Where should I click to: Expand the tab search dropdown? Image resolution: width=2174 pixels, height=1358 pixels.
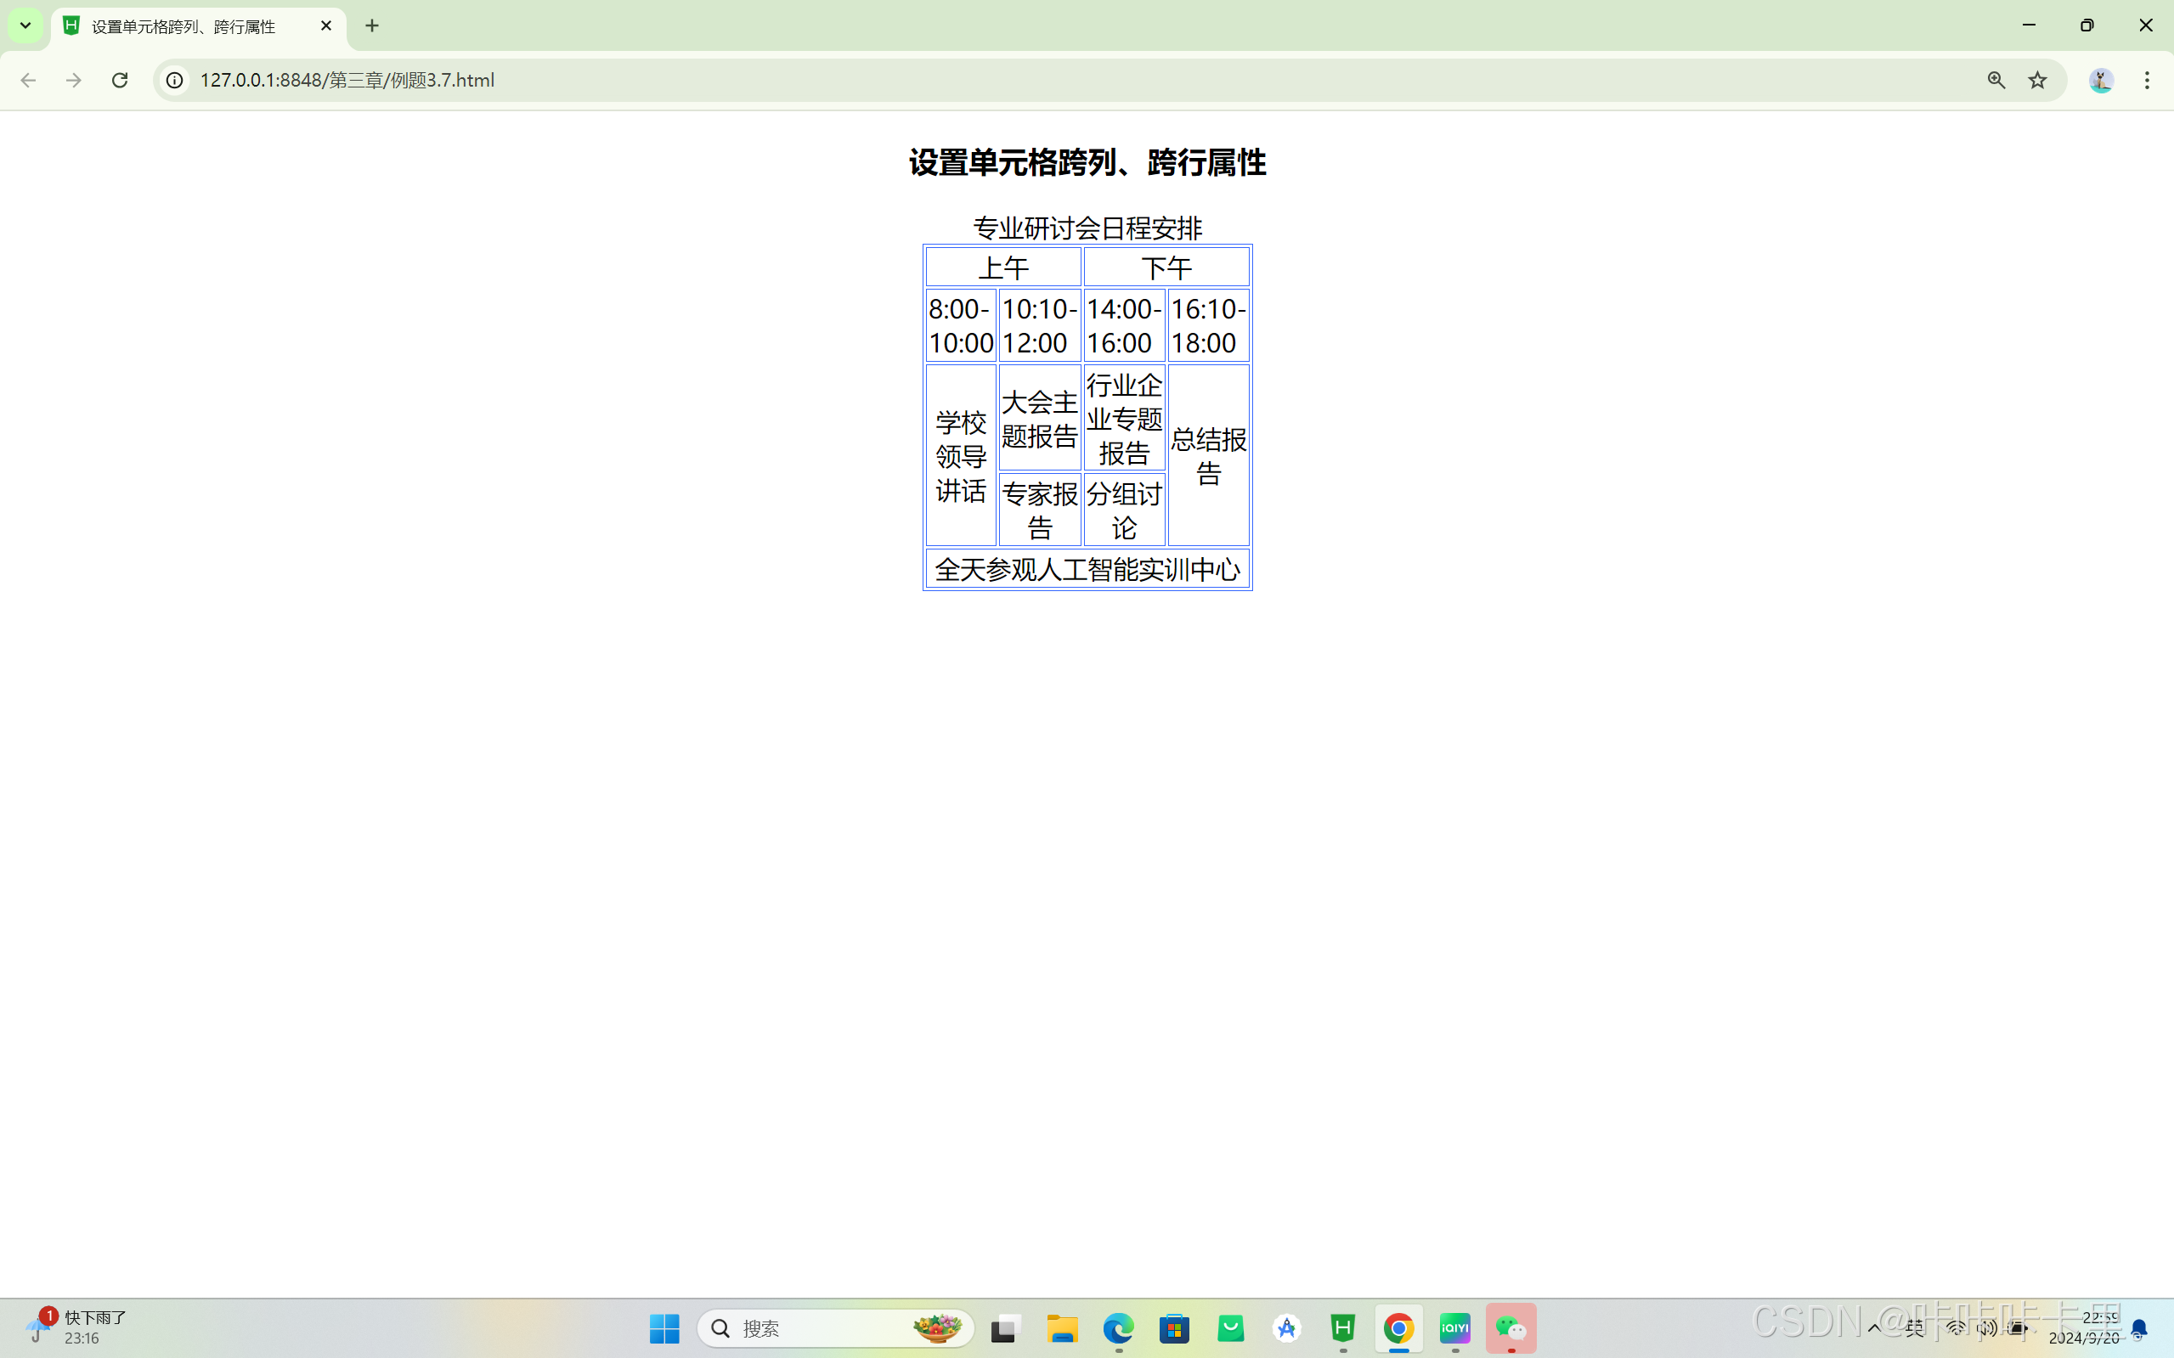(x=25, y=25)
